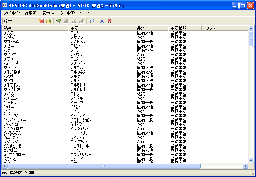Open search with the magnifying glass icon
The width and height of the screenshot is (256, 177).
tap(92, 21)
